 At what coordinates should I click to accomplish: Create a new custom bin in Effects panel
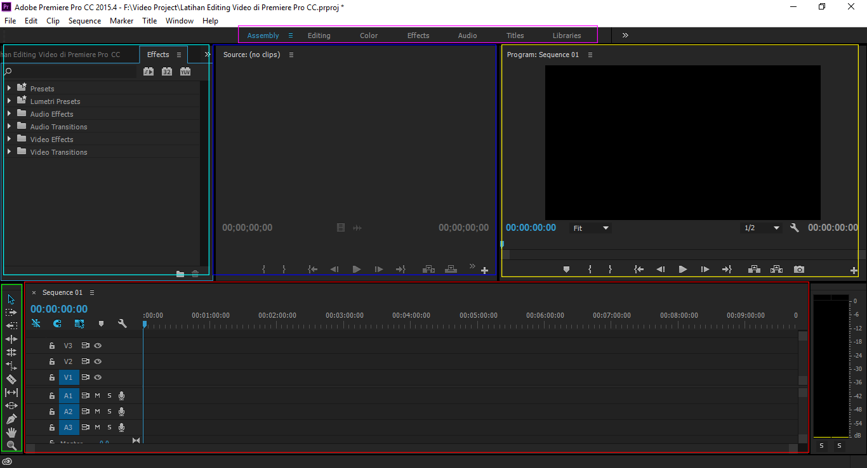point(180,274)
